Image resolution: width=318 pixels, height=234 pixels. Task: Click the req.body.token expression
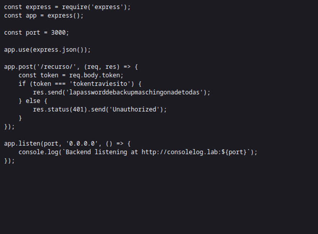(x=96, y=75)
